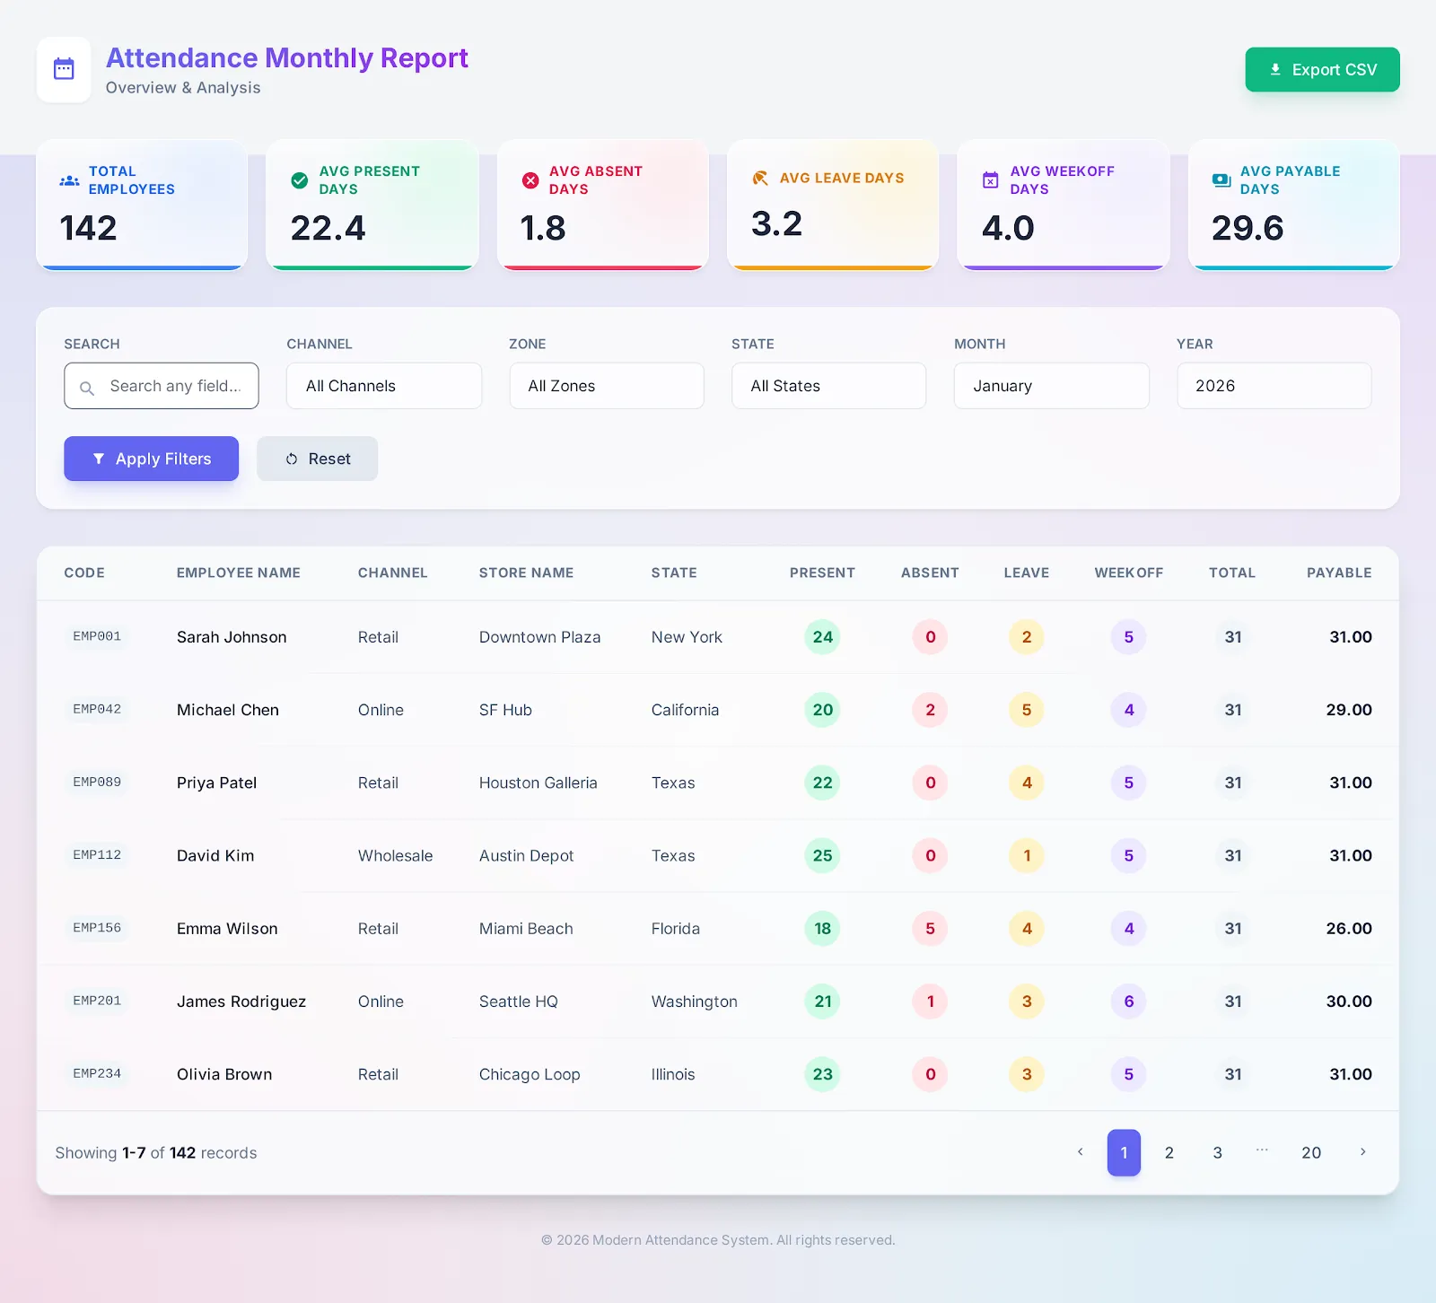Screen dimensions: 1436x1303
Task: Expand the All Zones dropdown
Action: [606, 386]
